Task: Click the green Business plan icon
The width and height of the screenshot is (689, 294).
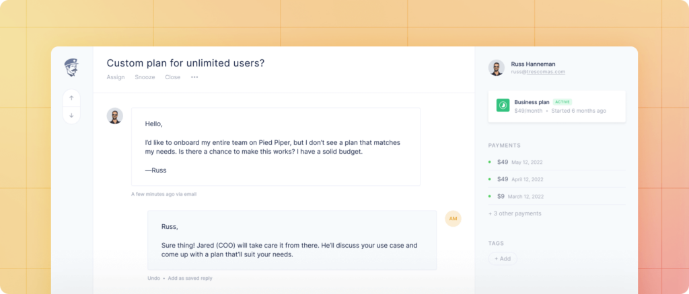Action: [503, 105]
